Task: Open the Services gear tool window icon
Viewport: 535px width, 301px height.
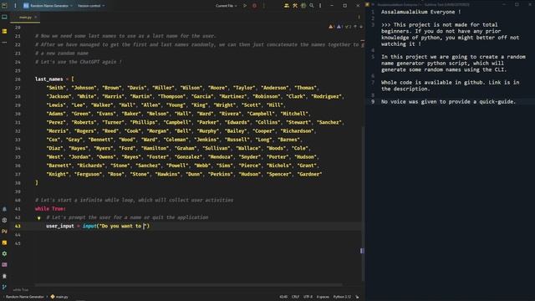Action: [x=4, y=253]
